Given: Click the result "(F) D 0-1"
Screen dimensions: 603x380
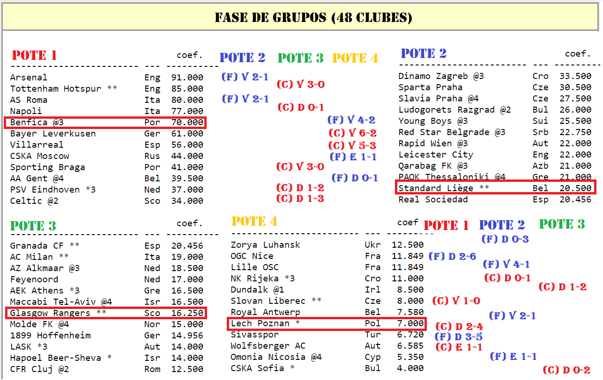Looking at the screenshot, I should click(x=355, y=178).
